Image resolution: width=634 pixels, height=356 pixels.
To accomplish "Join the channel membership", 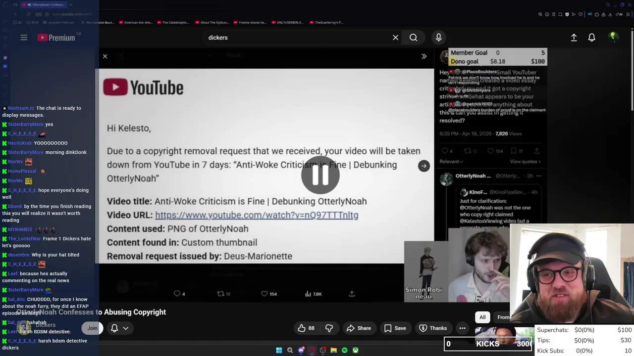I will tap(92, 328).
